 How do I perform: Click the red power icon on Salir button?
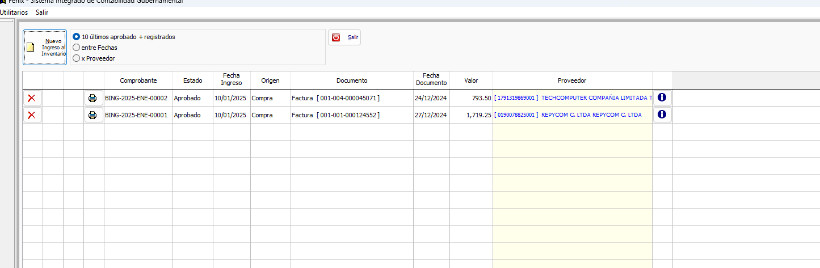tap(336, 37)
